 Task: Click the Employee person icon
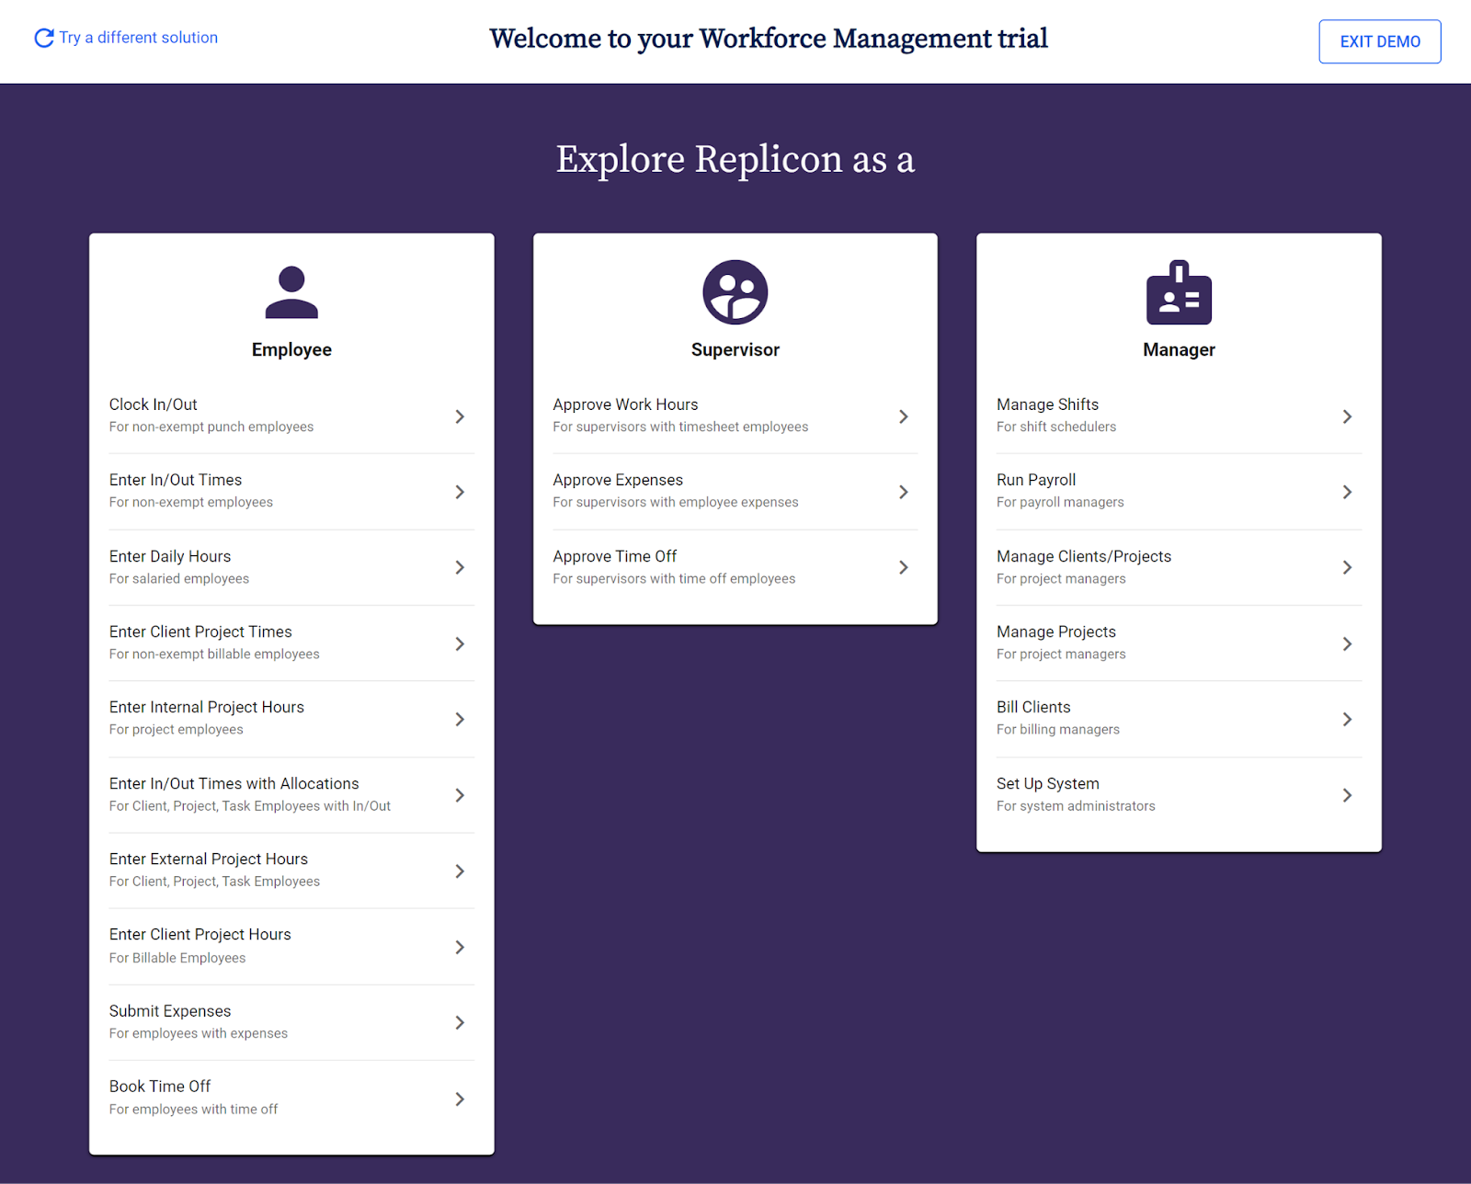[291, 292]
